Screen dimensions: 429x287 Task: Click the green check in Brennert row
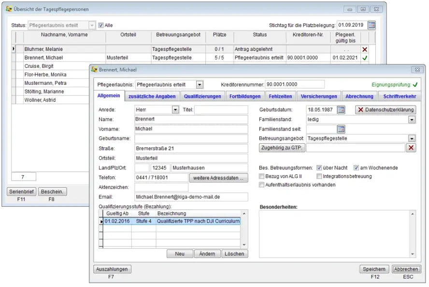click(x=364, y=58)
